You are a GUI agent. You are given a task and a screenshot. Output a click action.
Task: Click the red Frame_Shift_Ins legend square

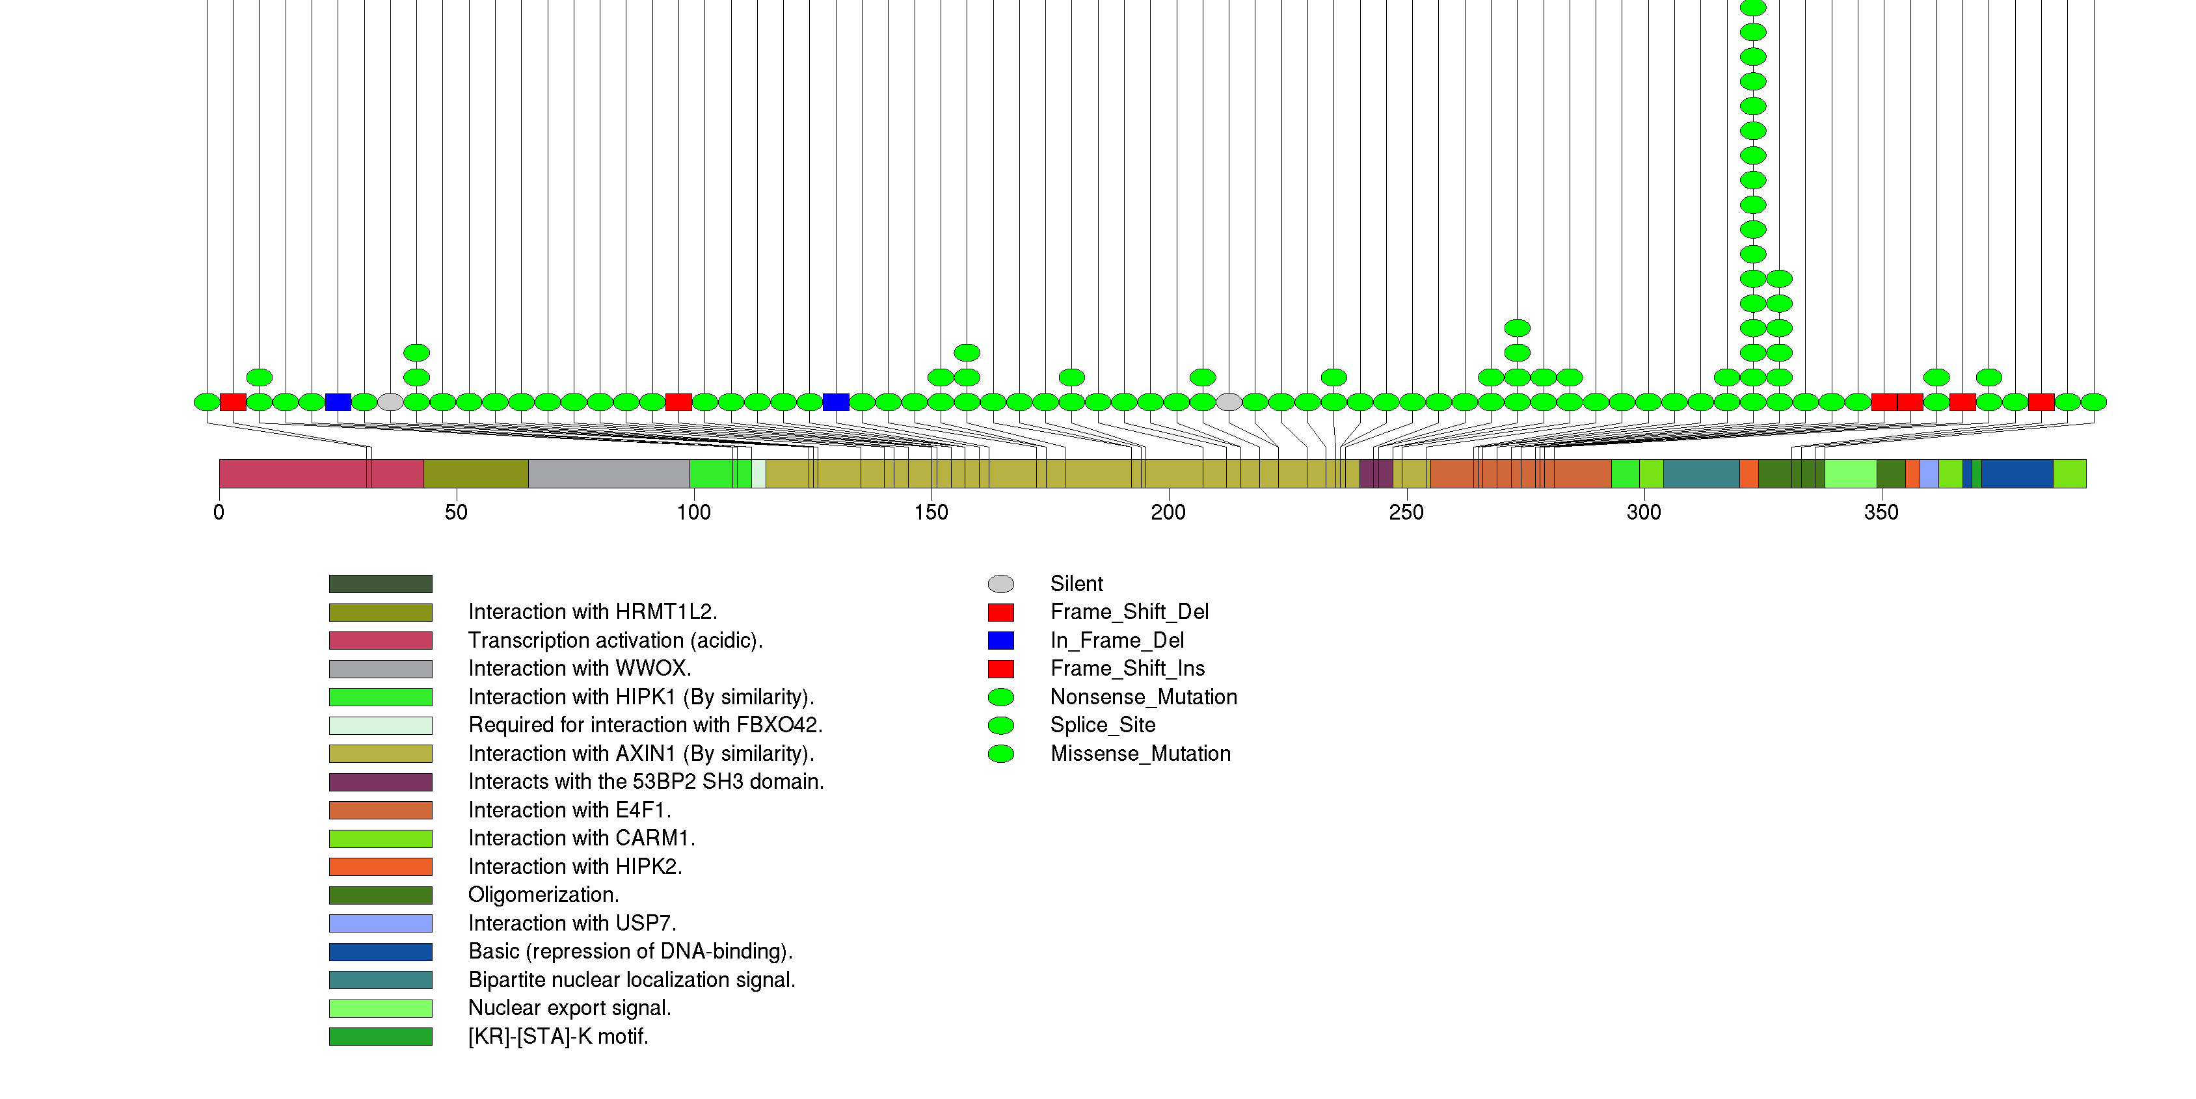pyautogui.click(x=1001, y=669)
